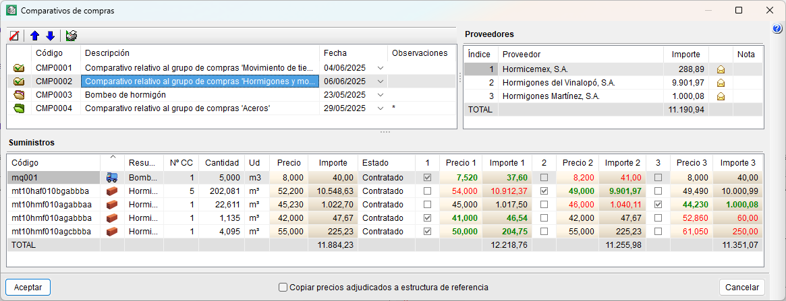Uncheck supplier 1 for mt10hmf010agabbba
This screenshot has width=786, height=301.
(x=427, y=218)
